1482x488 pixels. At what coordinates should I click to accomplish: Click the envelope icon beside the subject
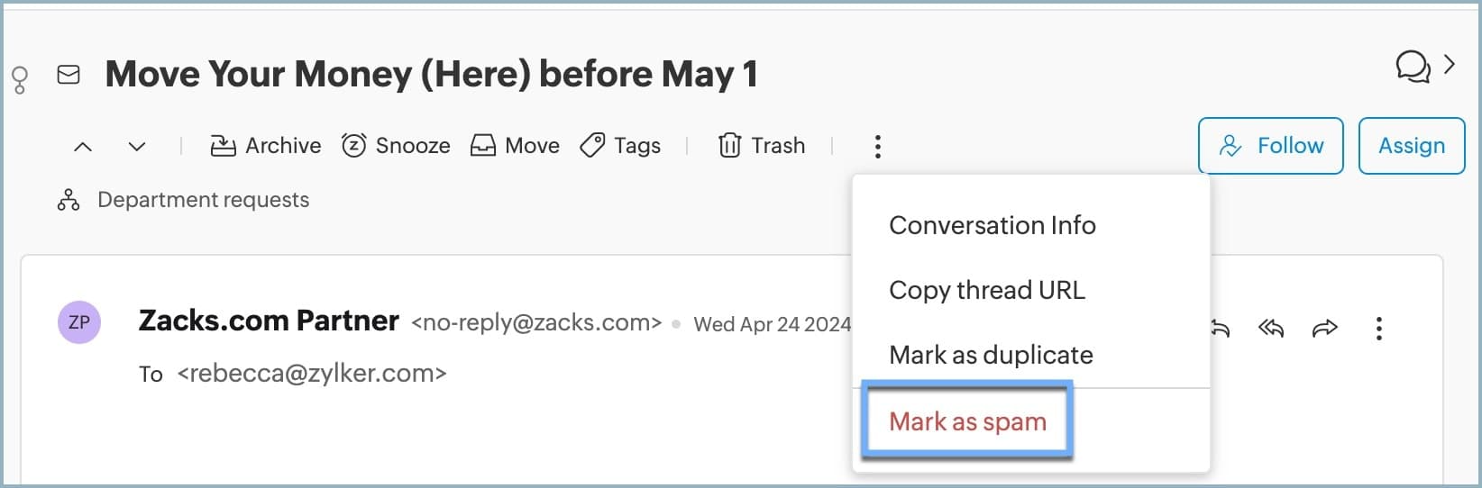(x=69, y=75)
